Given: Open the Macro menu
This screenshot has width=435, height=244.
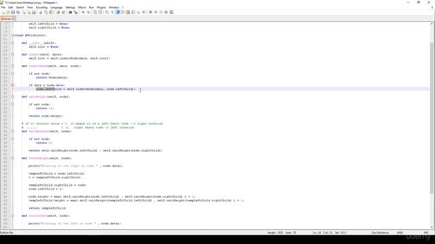Looking at the screenshot, I should 82,7.
